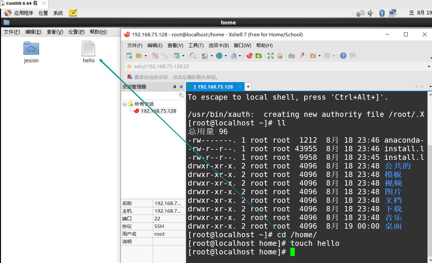Screen dimensions: 432x263
Task: Click the search magnifier in session manager
Action: pyautogui.click(x=182, y=96)
